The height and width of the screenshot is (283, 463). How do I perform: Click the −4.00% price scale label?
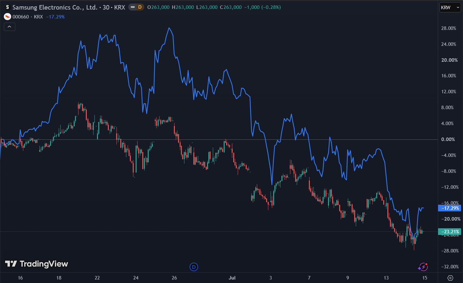(448, 155)
